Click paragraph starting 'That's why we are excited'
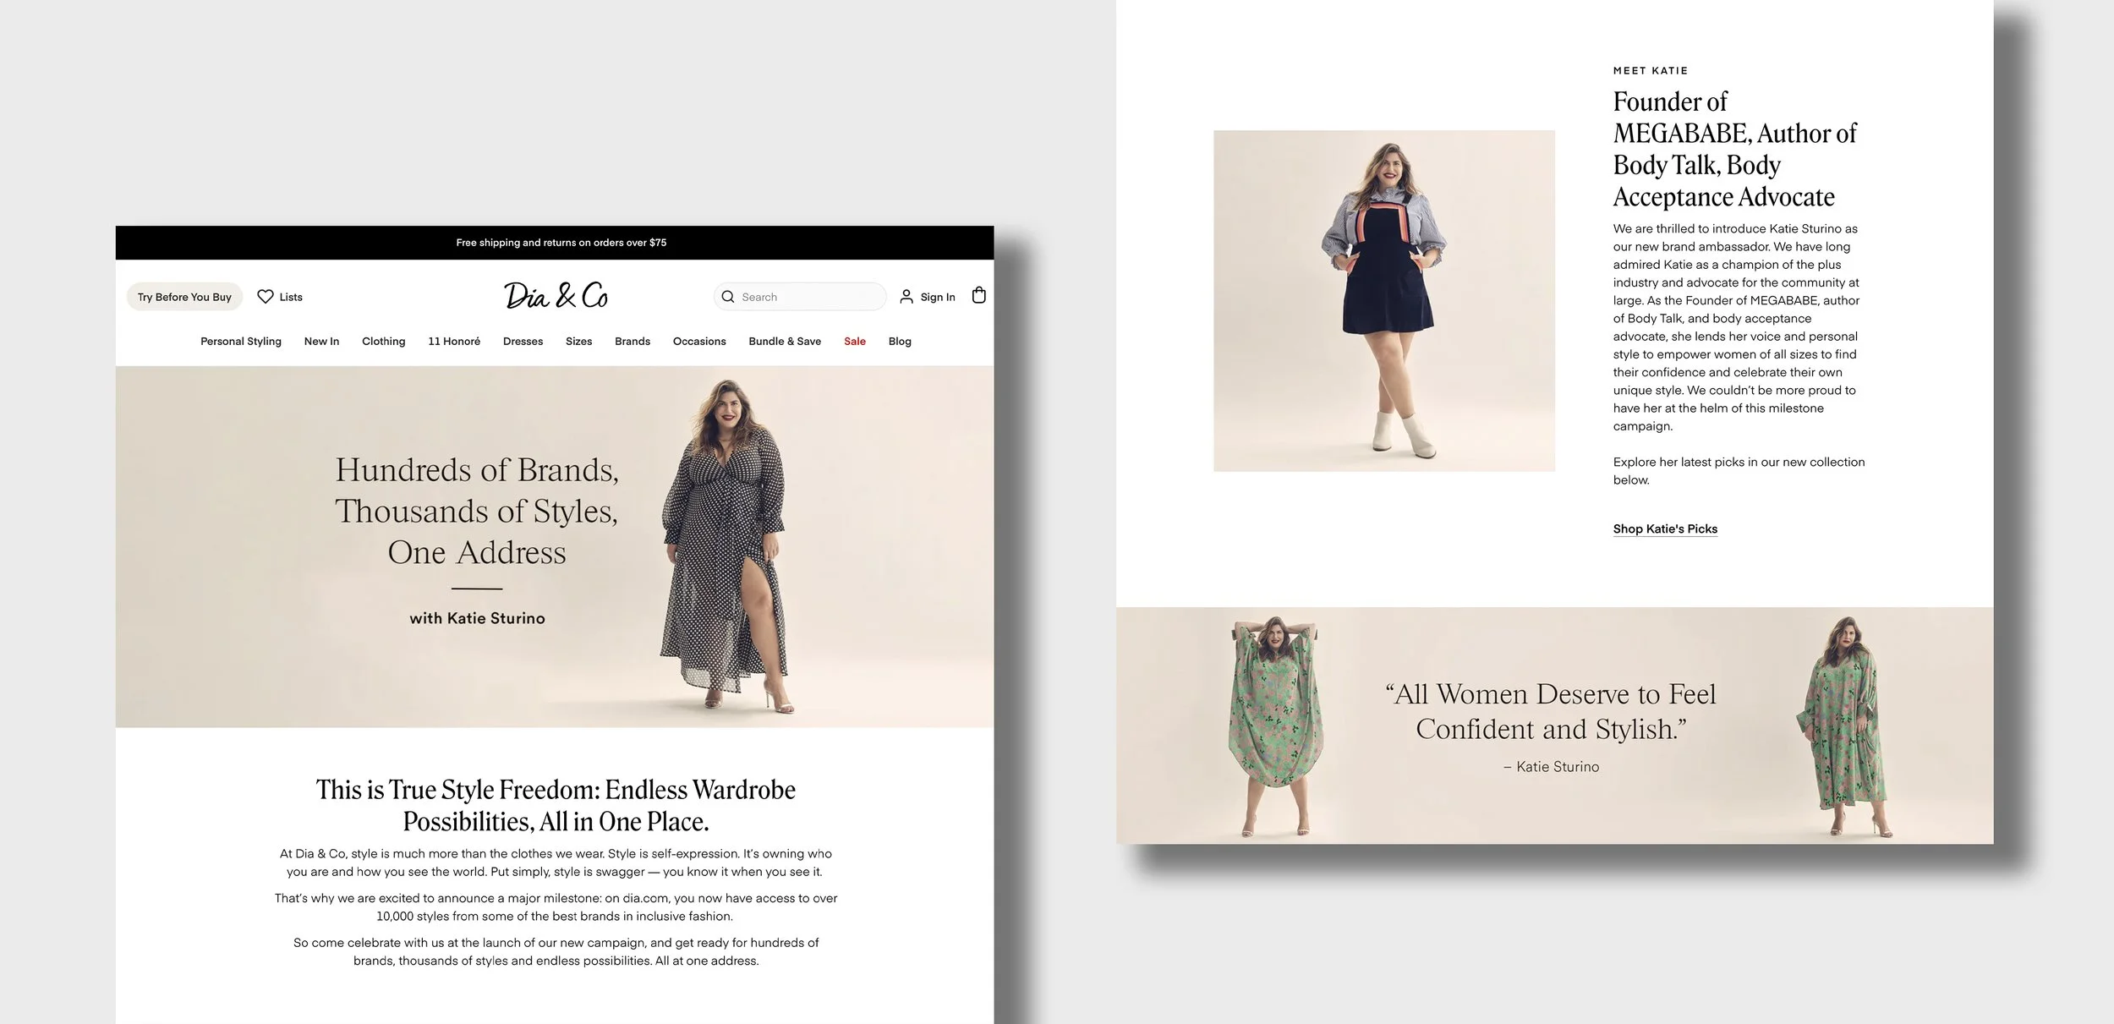This screenshot has width=2114, height=1024. pyautogui.click(x=556, y=907)
